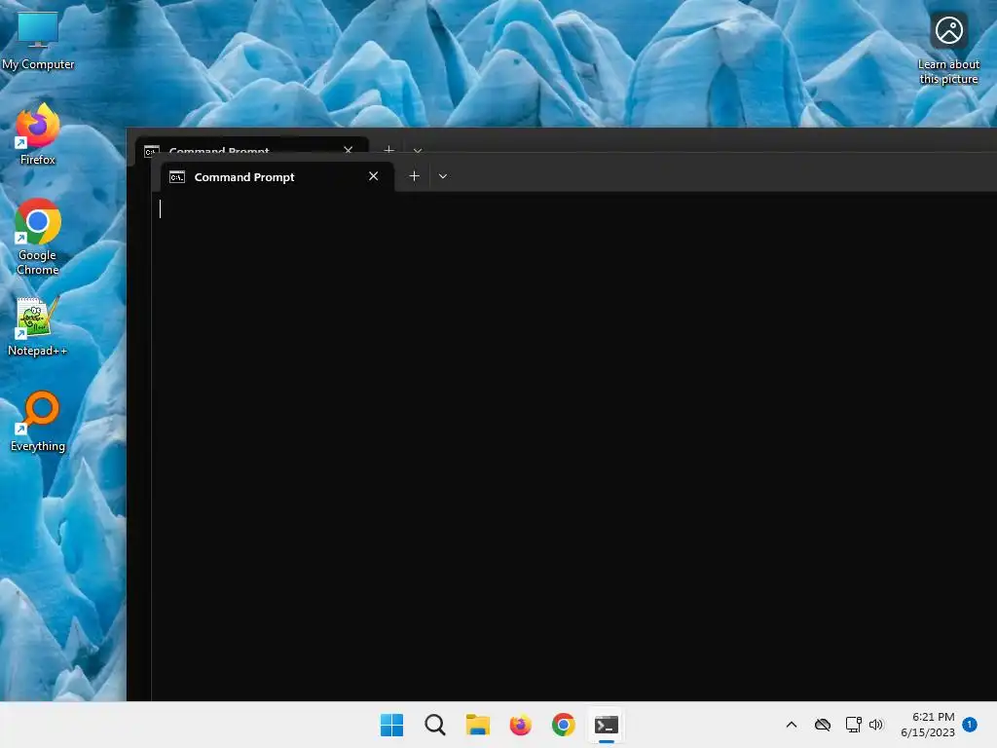This screenshot has height=748, width=997.
Task: Open My Computer desktop icon
Action: (x=38, y=41)
